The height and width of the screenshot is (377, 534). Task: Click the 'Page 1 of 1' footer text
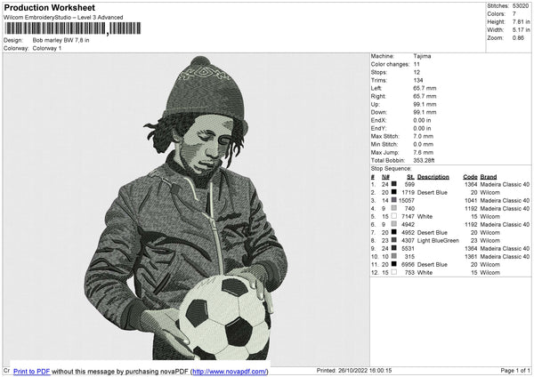[515, 370]
